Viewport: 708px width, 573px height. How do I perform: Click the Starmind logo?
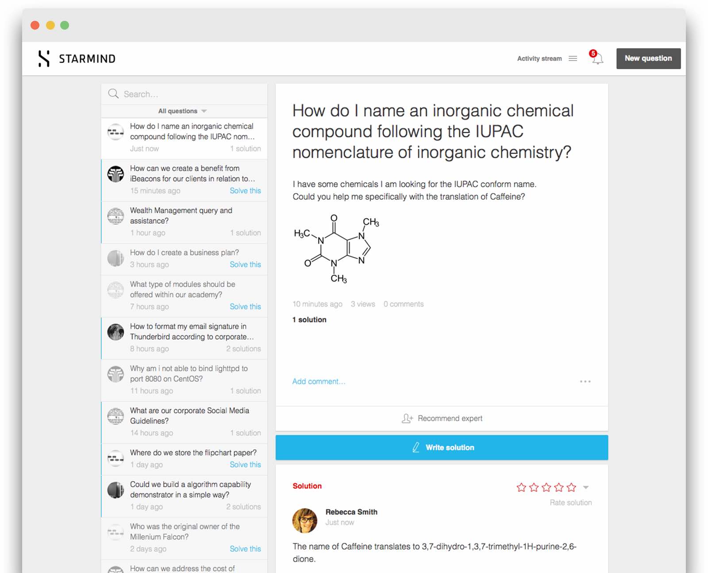(x=77, y=58)
